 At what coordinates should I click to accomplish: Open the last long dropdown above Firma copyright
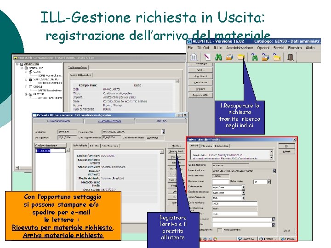click(274, 225)
